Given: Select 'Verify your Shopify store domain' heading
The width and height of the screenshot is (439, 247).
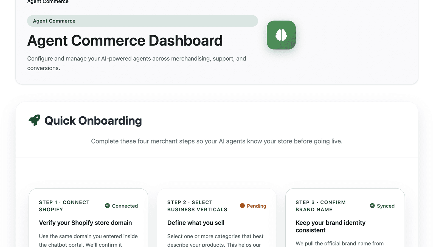Looking at the screenshot, I should pos(85,223).
